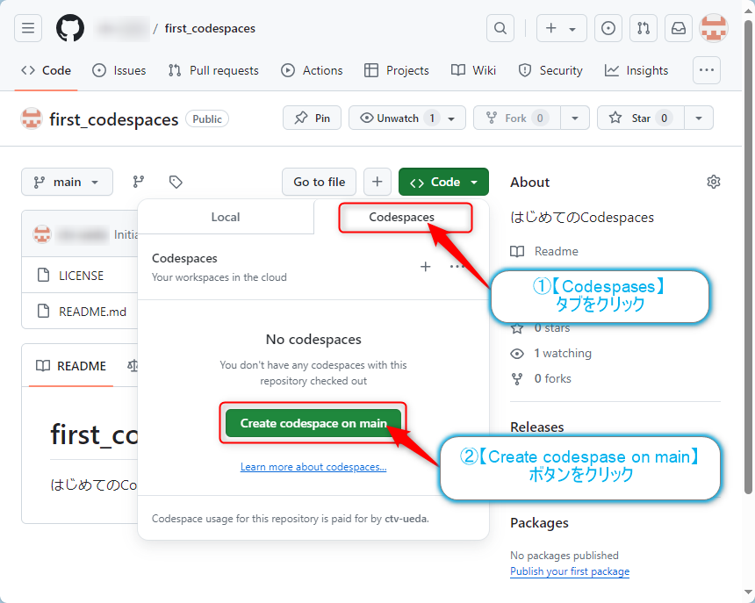
Task: Switch to the Issues tab
Action: point(119,70)
